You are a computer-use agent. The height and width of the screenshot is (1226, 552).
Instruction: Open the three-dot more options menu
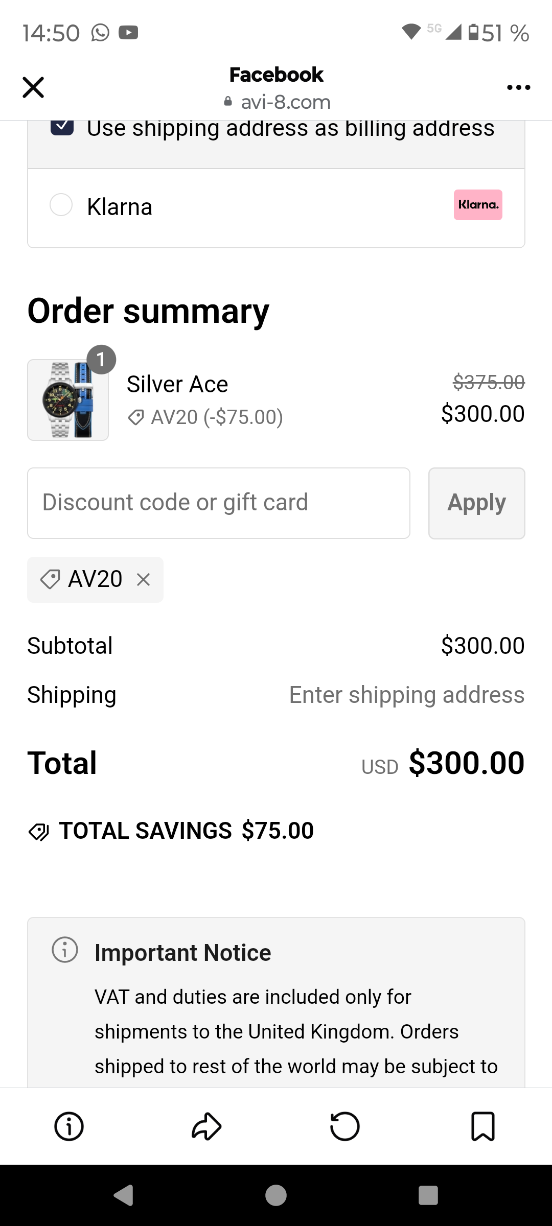point(518,87)
